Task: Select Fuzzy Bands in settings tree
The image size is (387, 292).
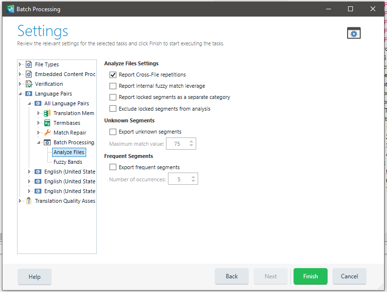Action: pos(68,162)
